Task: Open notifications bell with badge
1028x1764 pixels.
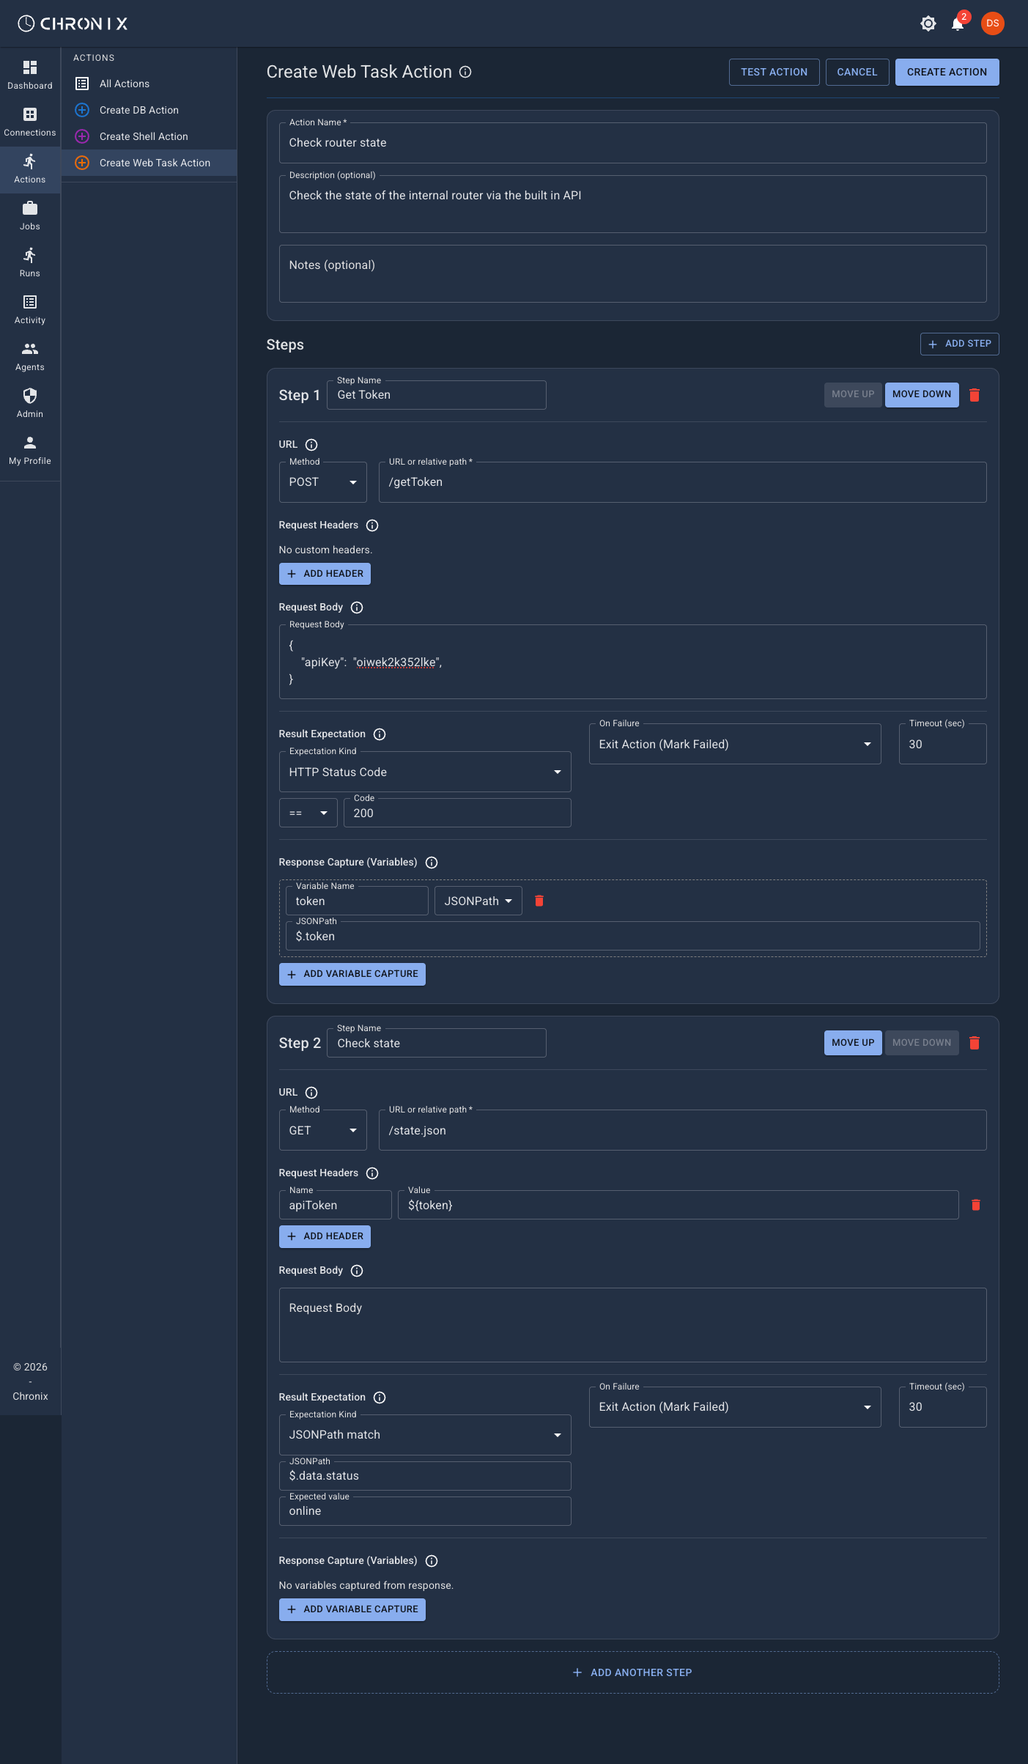Action: click(x=958, y=23)
